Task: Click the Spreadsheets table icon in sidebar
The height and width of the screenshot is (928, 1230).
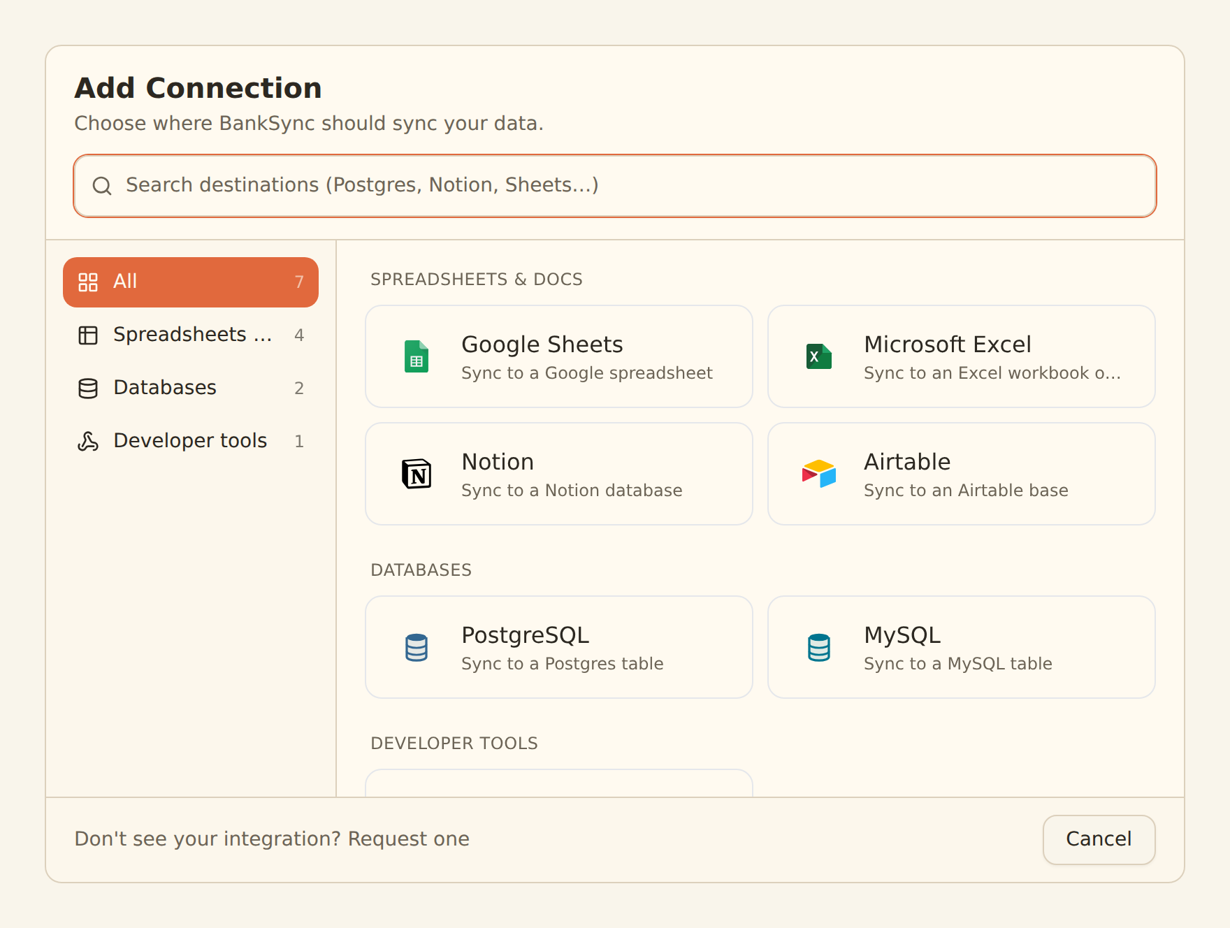Action: 88,335
